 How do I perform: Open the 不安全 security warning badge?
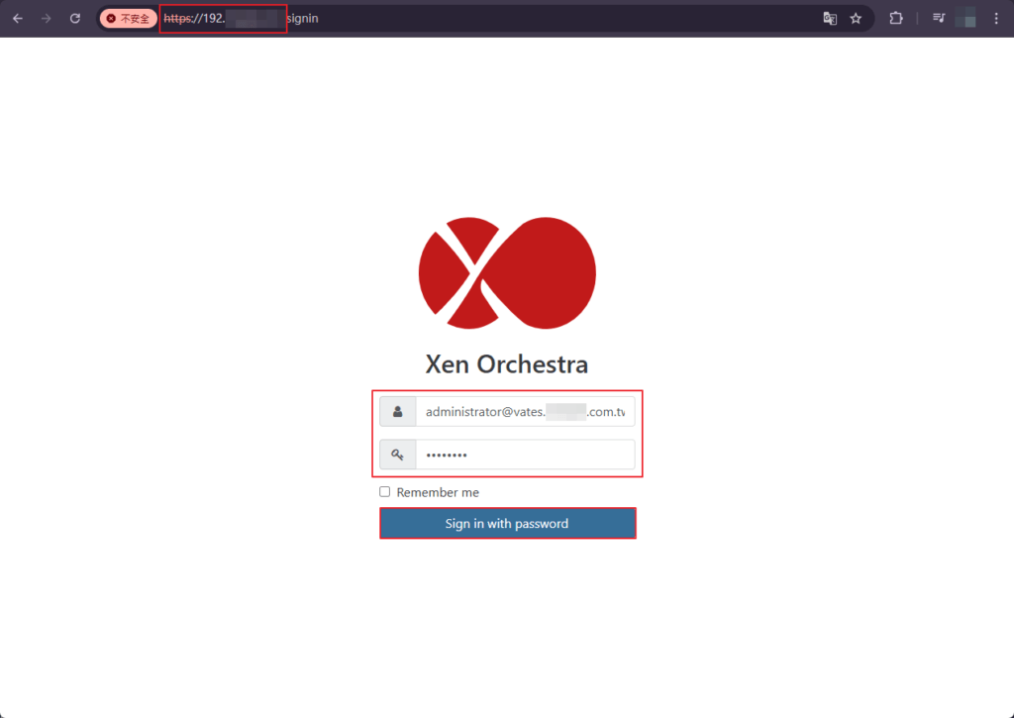pos(128,19)
